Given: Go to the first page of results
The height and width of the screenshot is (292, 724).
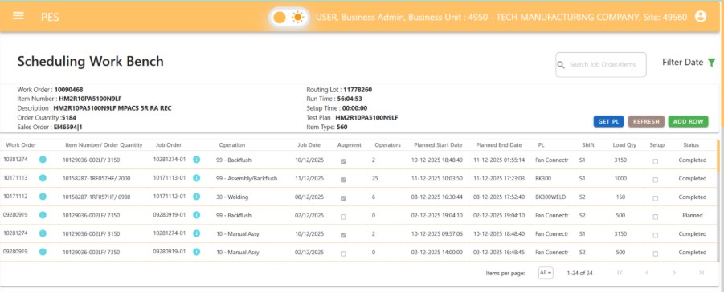Looking at the screenshot, I should [620, 273].
